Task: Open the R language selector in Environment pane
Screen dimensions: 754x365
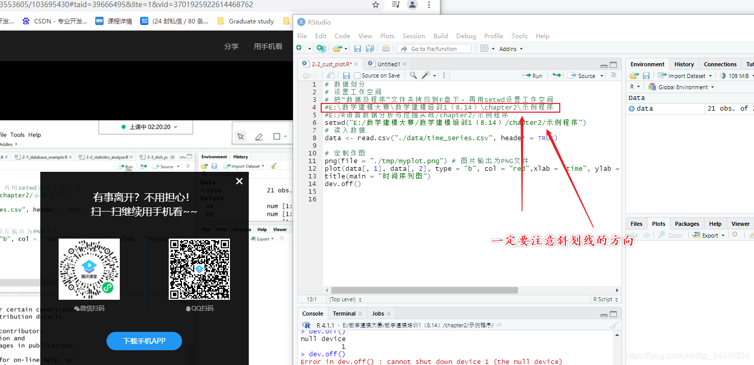Action: click(635, 87)
